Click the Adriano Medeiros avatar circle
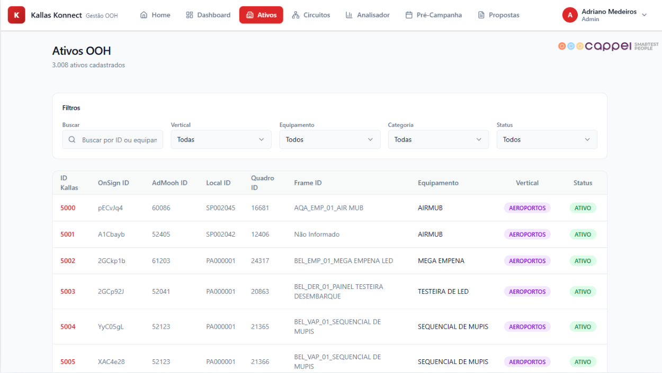Viewport: 662px width, 373px height. pyautogui.click(x=570, y=15)
